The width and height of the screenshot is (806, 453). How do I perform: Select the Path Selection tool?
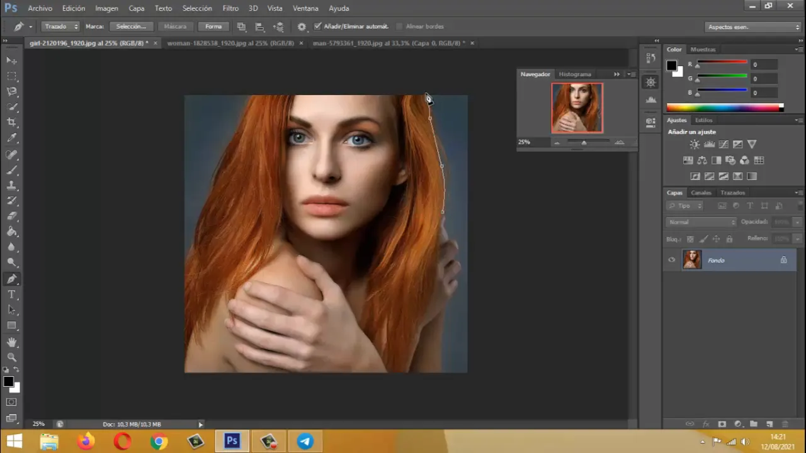point(11,310)
